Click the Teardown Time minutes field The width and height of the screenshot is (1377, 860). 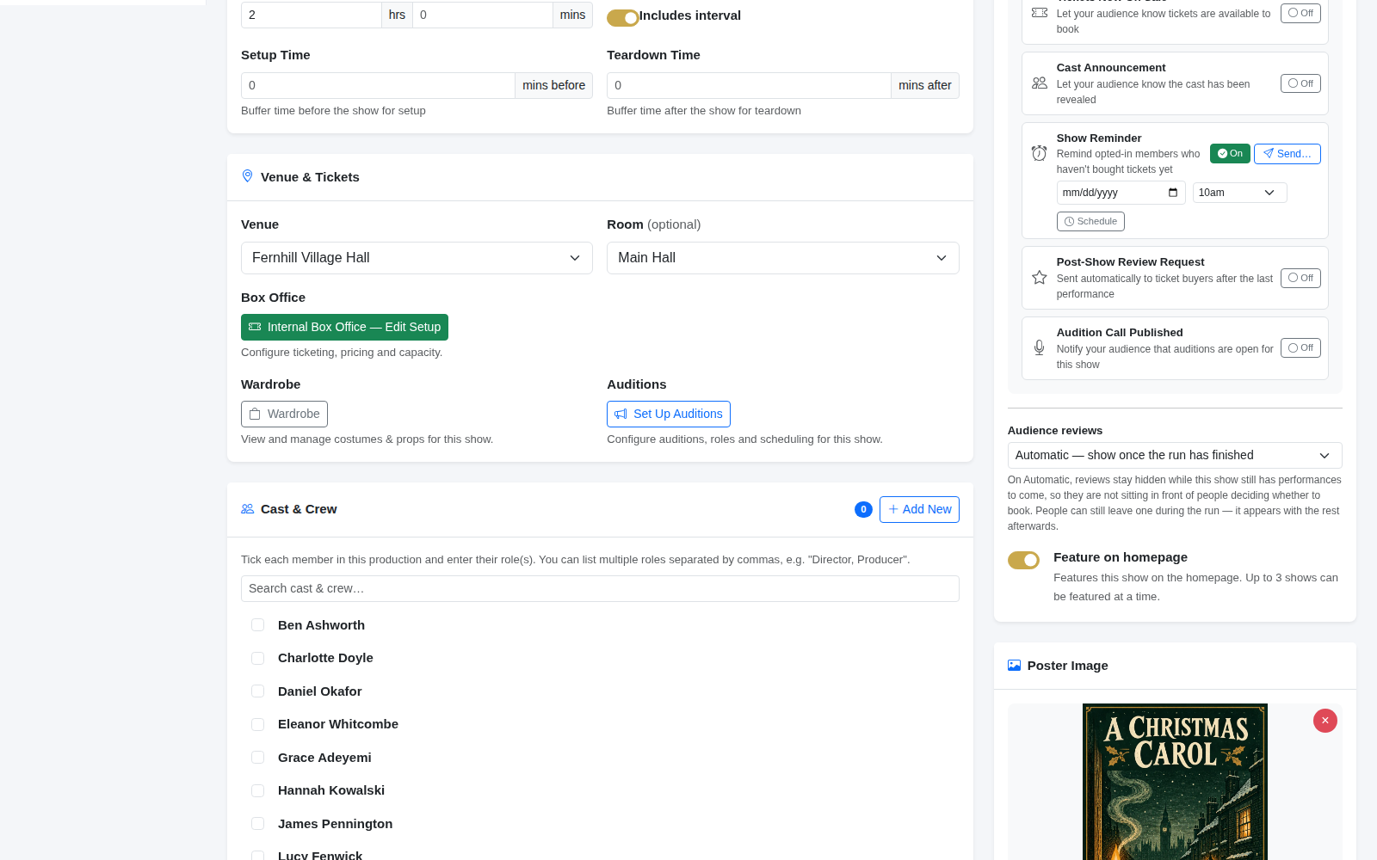point(749,85)
